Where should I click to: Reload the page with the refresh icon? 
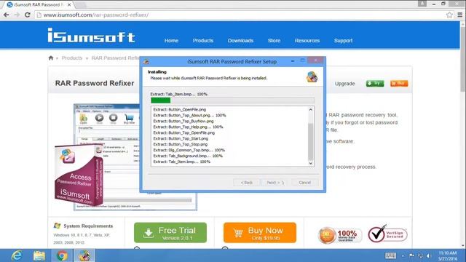tap(28, 15)
